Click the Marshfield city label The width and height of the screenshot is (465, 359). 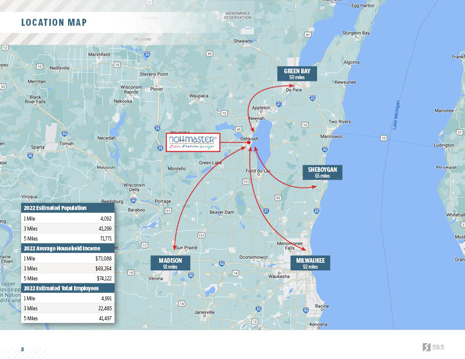click(x=99, y=55)
